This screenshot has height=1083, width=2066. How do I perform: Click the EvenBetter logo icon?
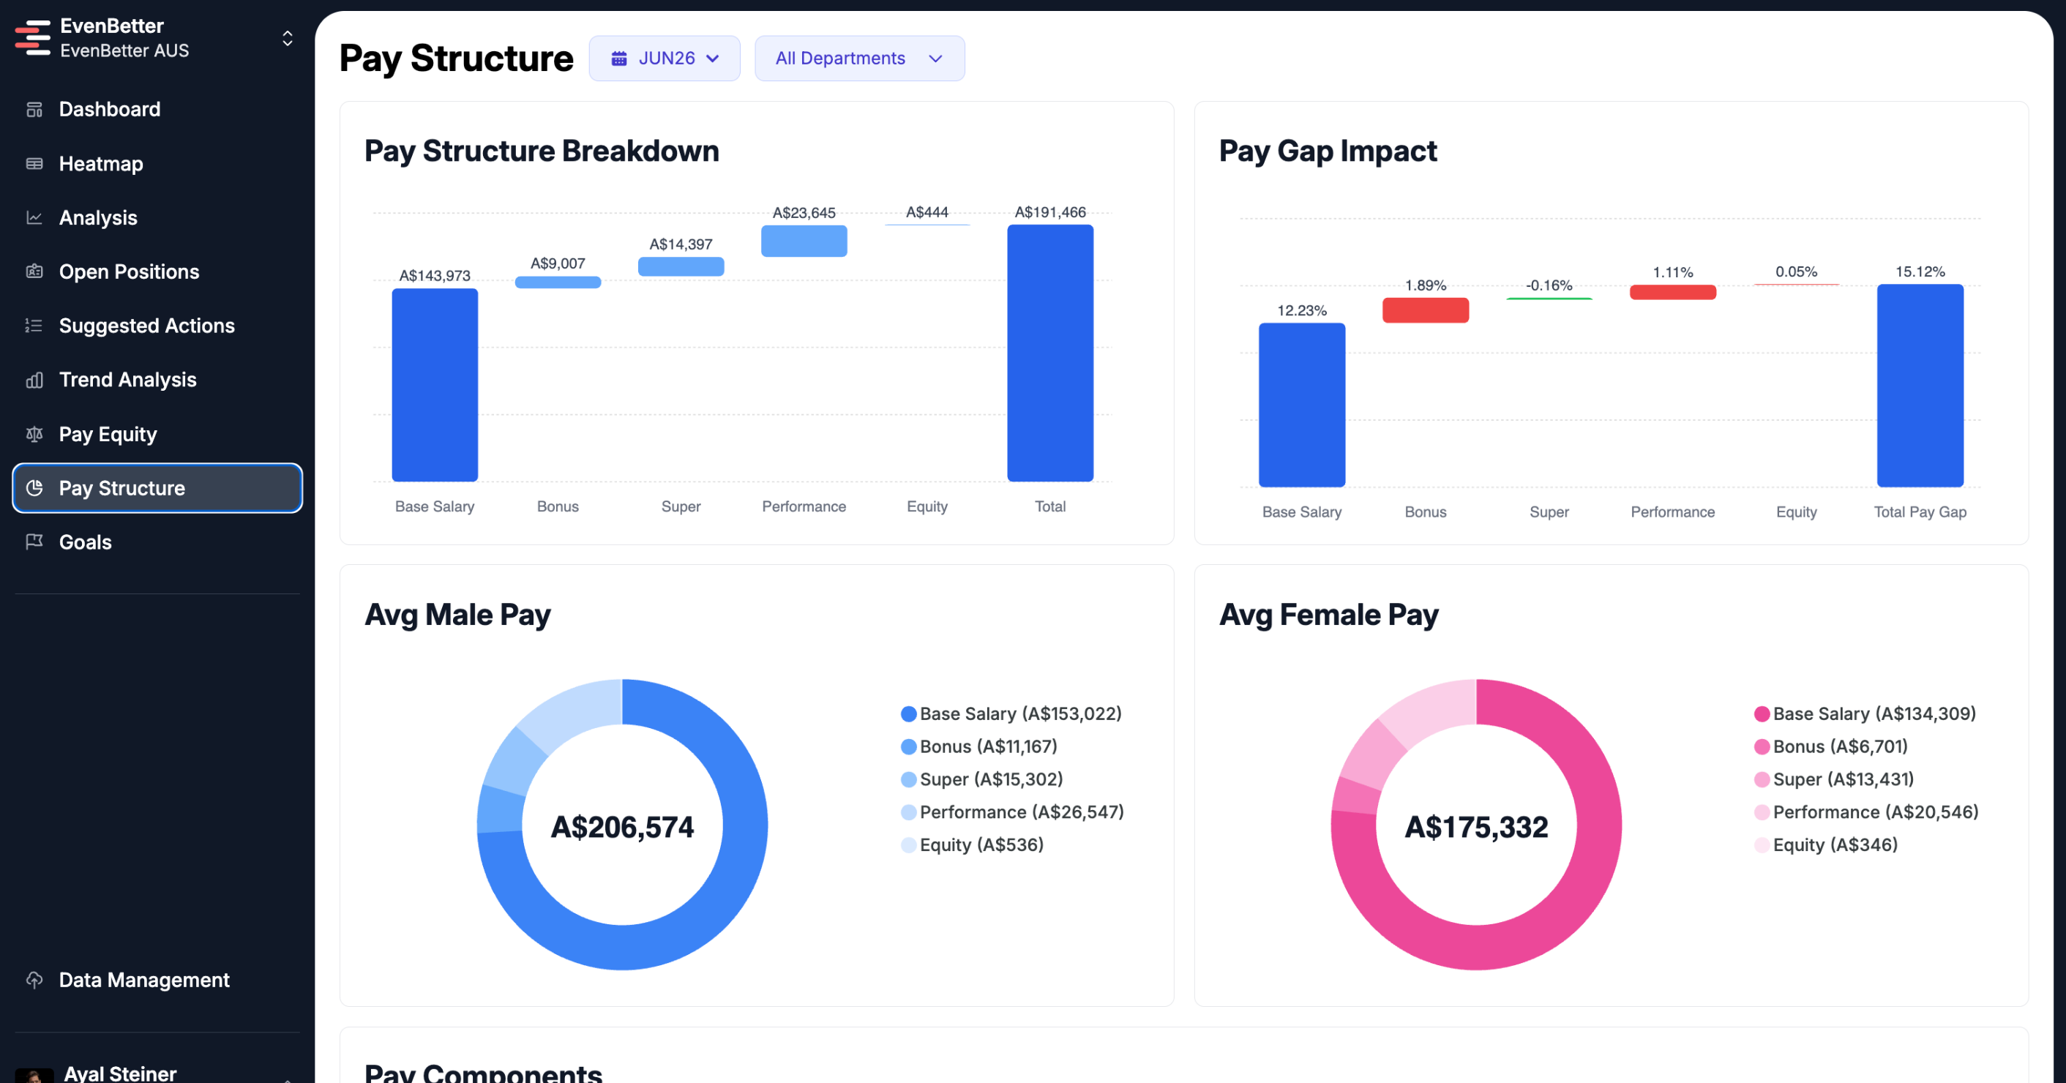tap(33, 37)
